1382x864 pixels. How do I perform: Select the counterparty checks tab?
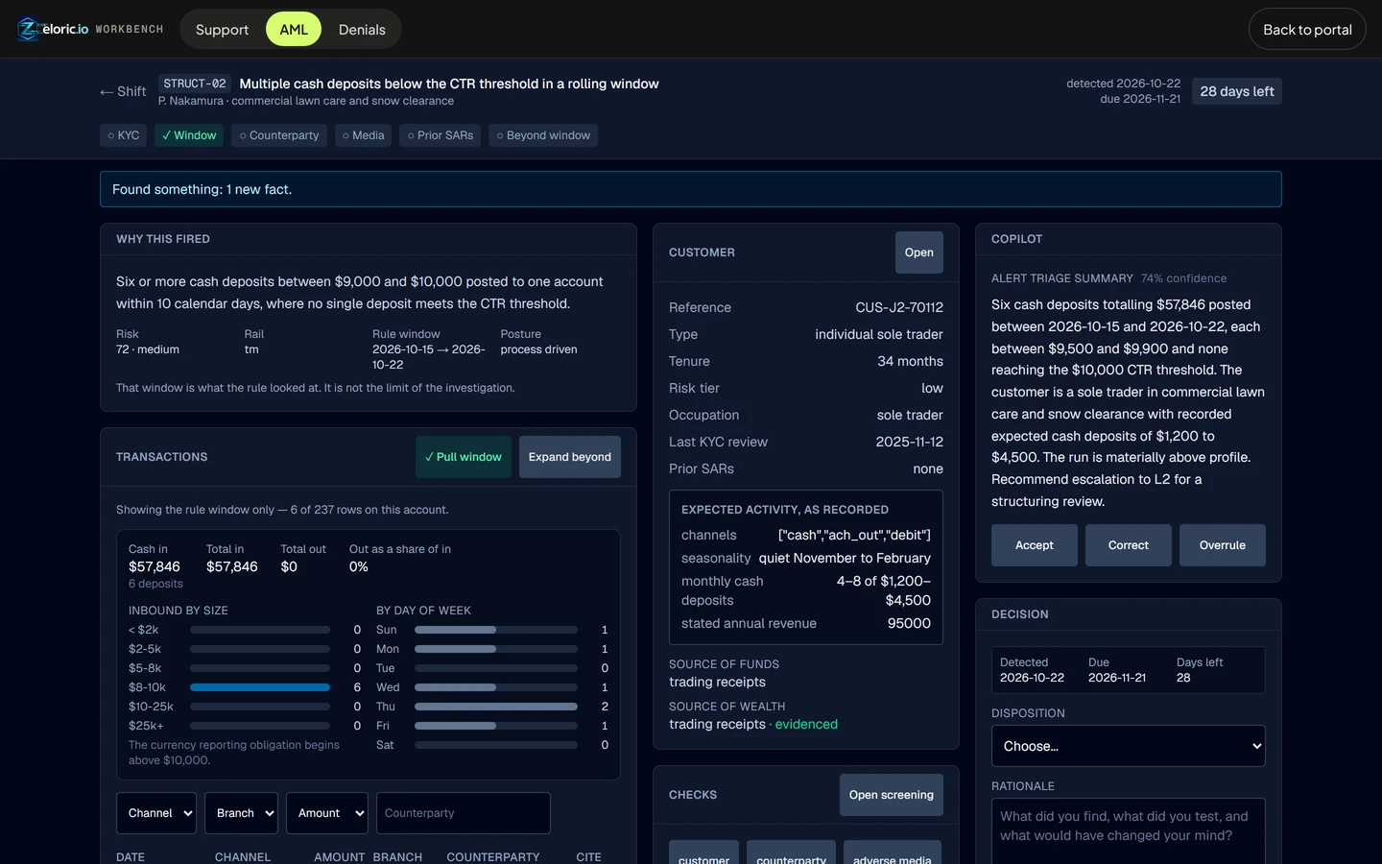792,853
